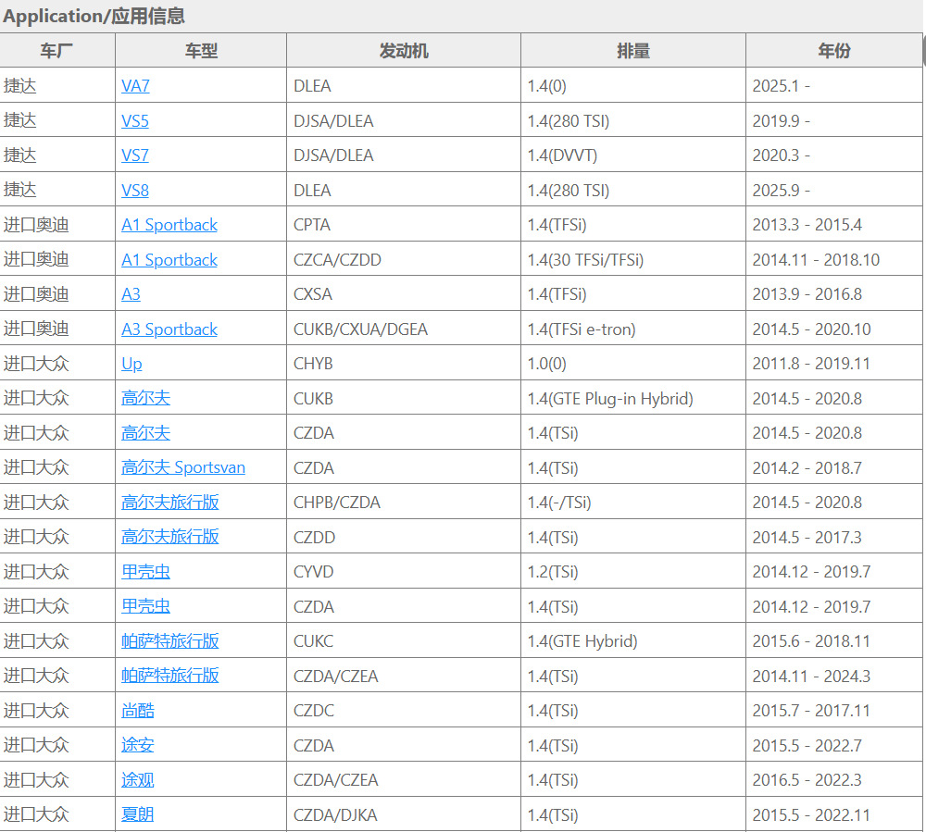Click the Application/应用信息 section title
926x832 pixels.
(x=94, y=16)
